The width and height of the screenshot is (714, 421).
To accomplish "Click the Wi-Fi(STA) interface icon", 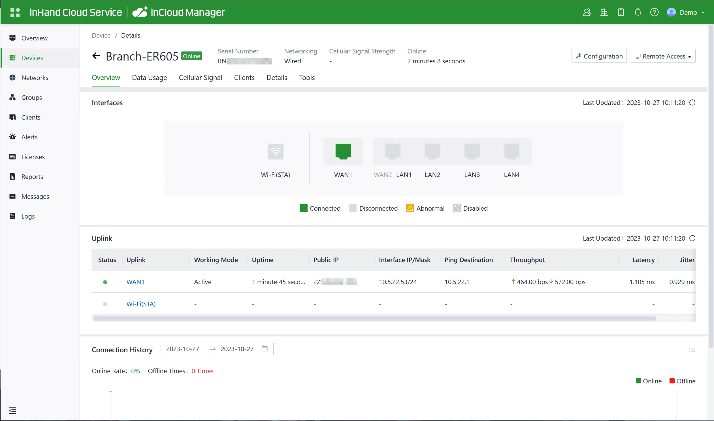I will pos(275,152).
